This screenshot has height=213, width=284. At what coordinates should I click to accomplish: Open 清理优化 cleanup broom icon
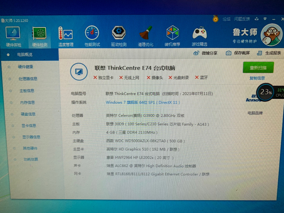(146, 36)
